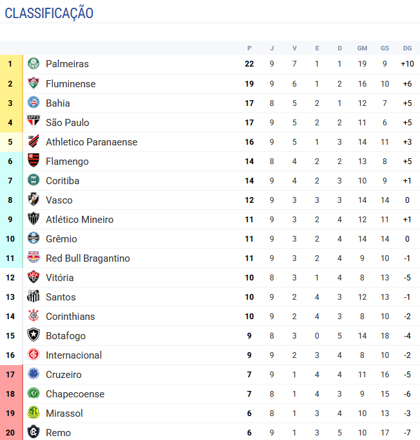Image resolution: width=420 pixels, height=440 pixels.
Task: Select the Corinthians crest
Action: (x=34, y=316)
